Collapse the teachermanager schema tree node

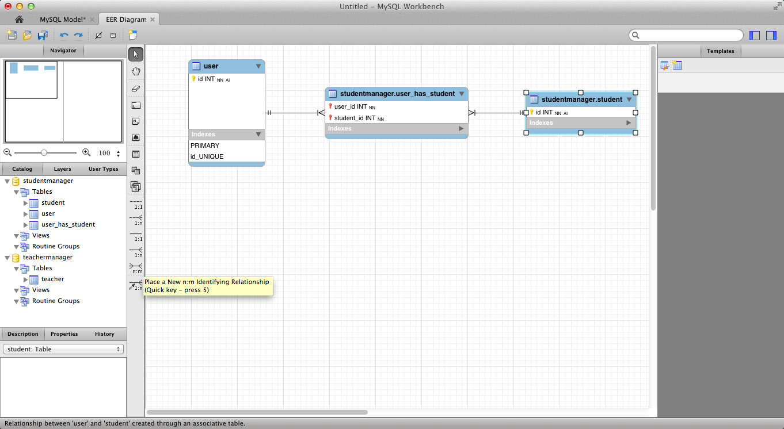7,257
